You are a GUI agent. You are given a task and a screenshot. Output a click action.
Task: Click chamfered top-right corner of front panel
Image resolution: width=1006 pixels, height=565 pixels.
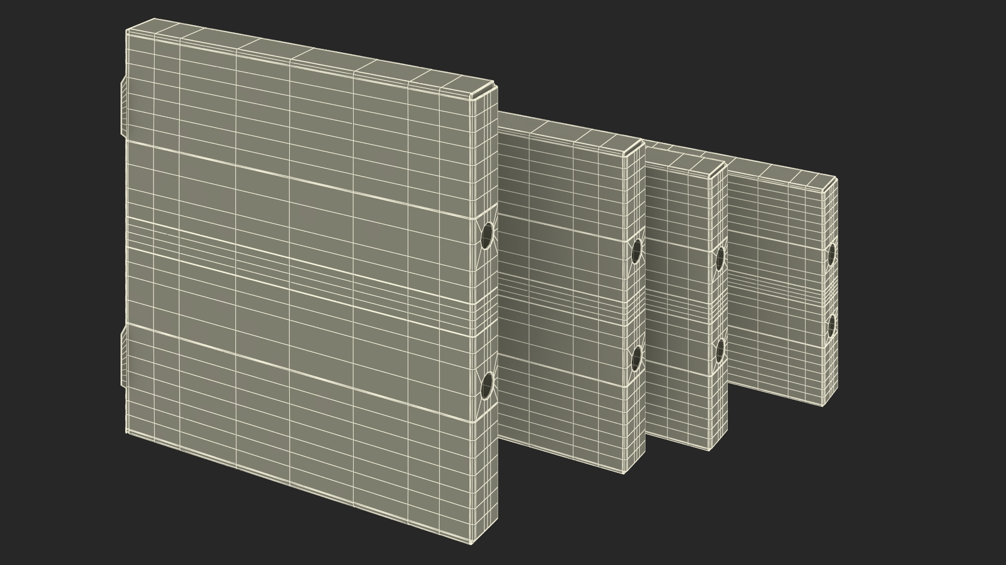(482, 92)
